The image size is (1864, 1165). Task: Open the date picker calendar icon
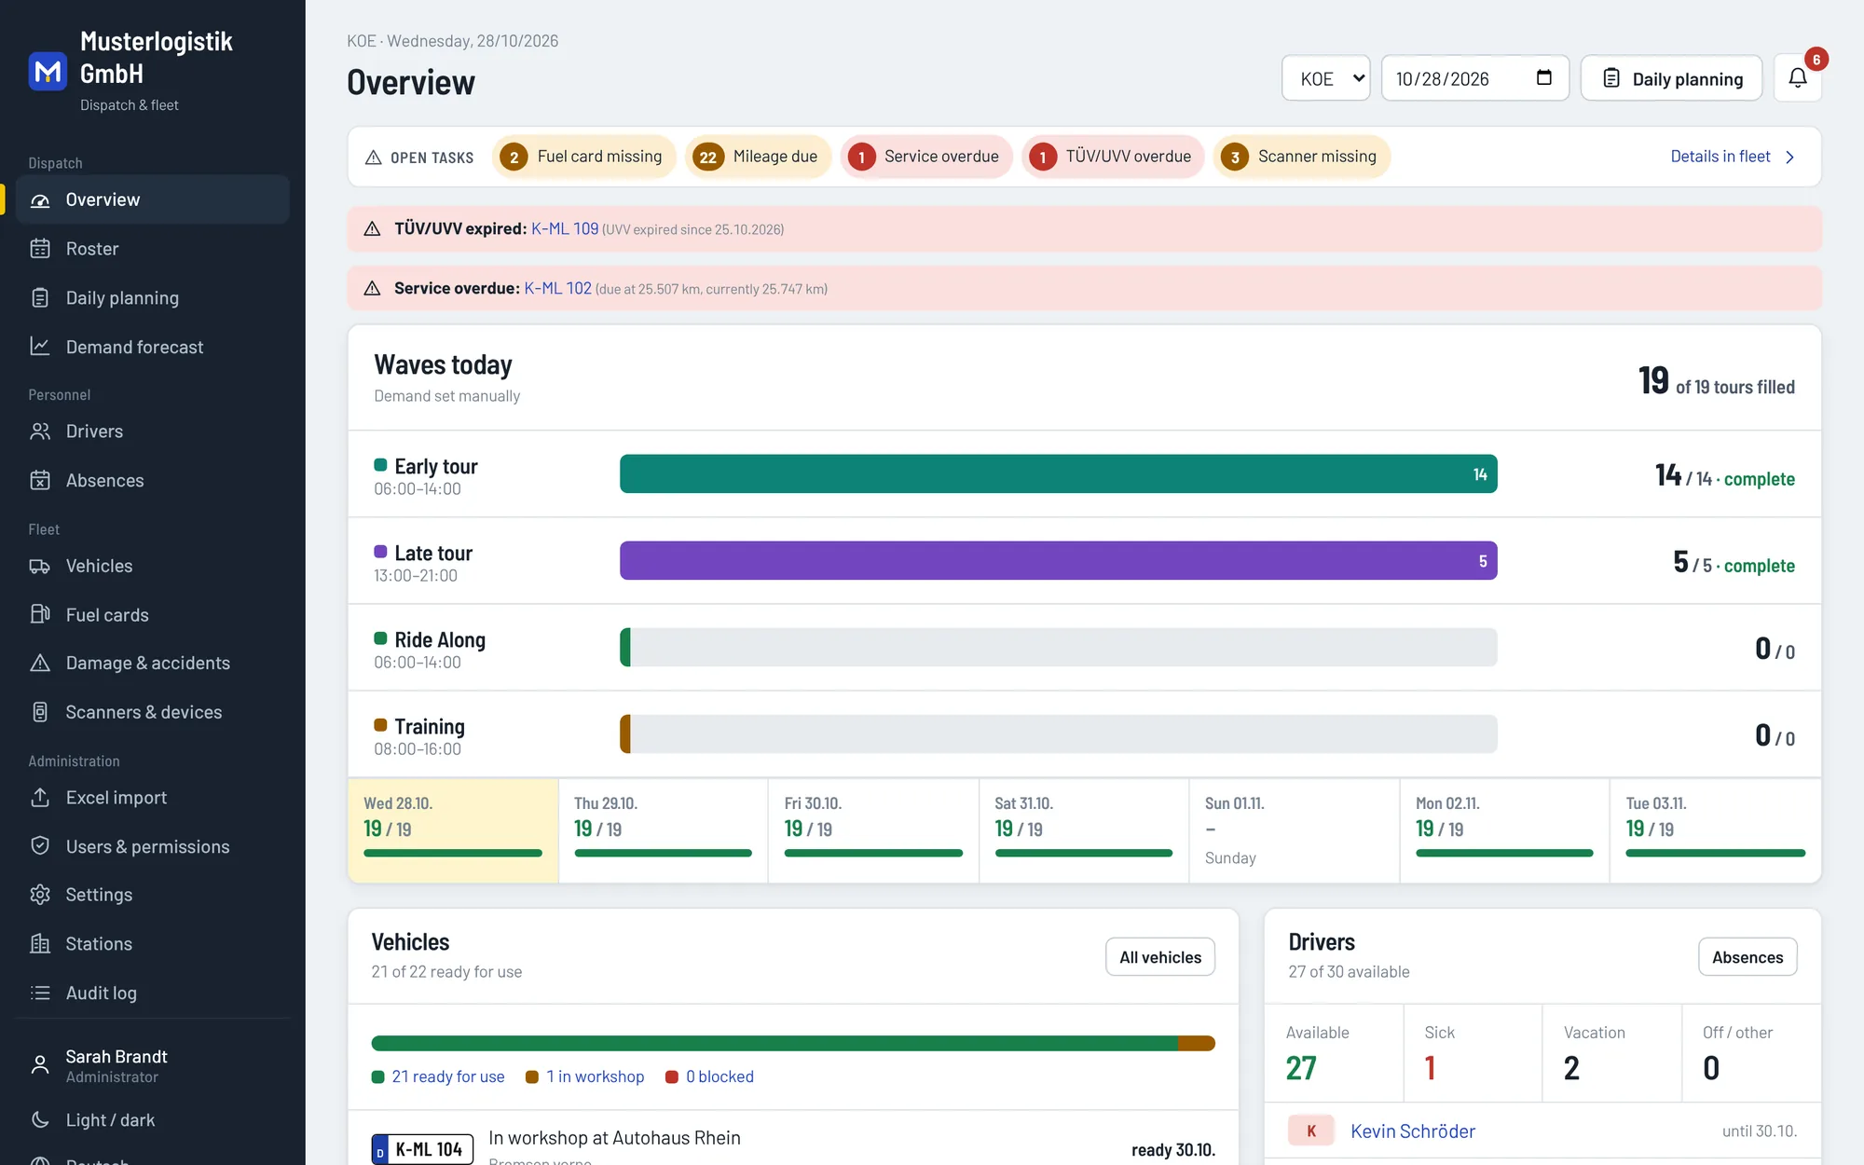pyautogui.click(x=1544, y=78)
